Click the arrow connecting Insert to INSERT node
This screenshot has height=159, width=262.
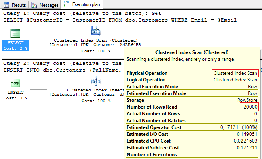tap(38, 89)
